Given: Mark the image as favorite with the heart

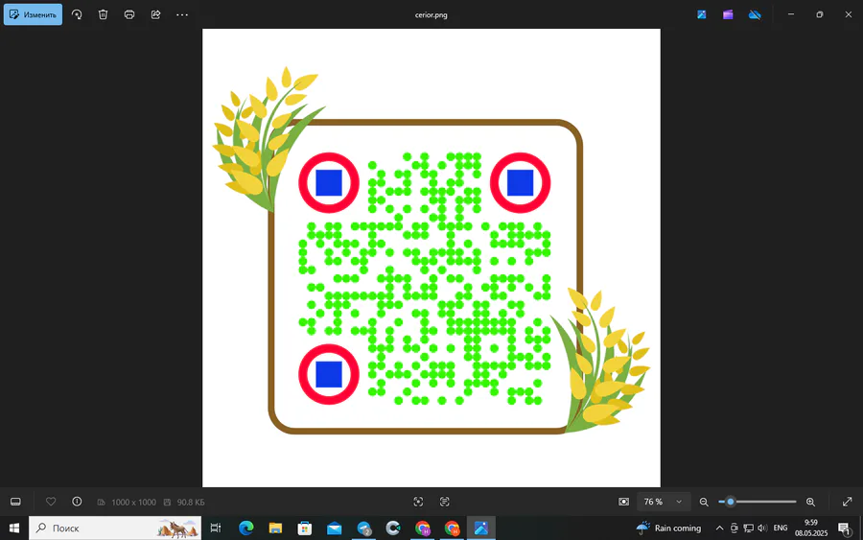Looking at the screenshot, I should coord(51,502).
